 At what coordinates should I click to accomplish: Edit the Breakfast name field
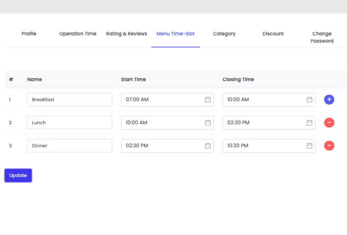70,100
